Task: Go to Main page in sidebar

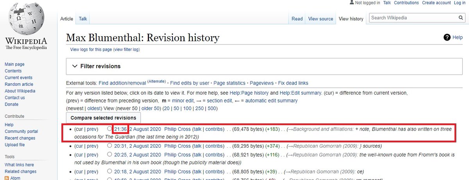Action: click(14, 64)
